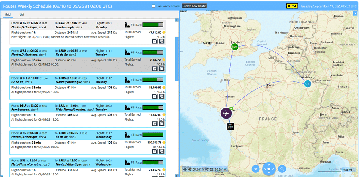Toggle map visibility with the eye button
The width and height of the screenshot is (359, 177).
click(256, 169)
